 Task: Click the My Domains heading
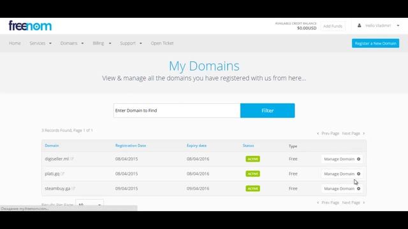tap(204, 66)
